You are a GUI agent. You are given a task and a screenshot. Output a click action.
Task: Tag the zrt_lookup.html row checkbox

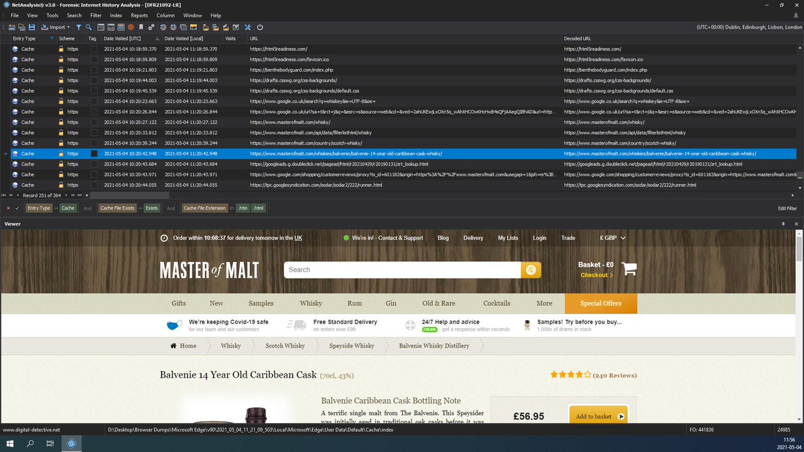tap(94, 163)
